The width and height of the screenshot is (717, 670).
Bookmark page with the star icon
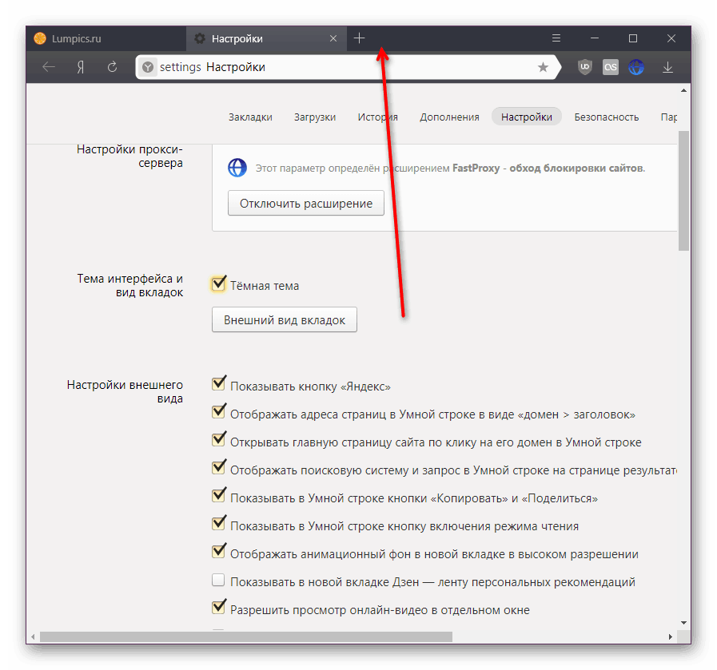pyautogui.click(x=543, y=68)
